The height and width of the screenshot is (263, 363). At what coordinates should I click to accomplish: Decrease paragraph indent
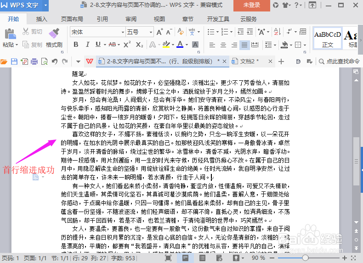[x=240, y=32]
